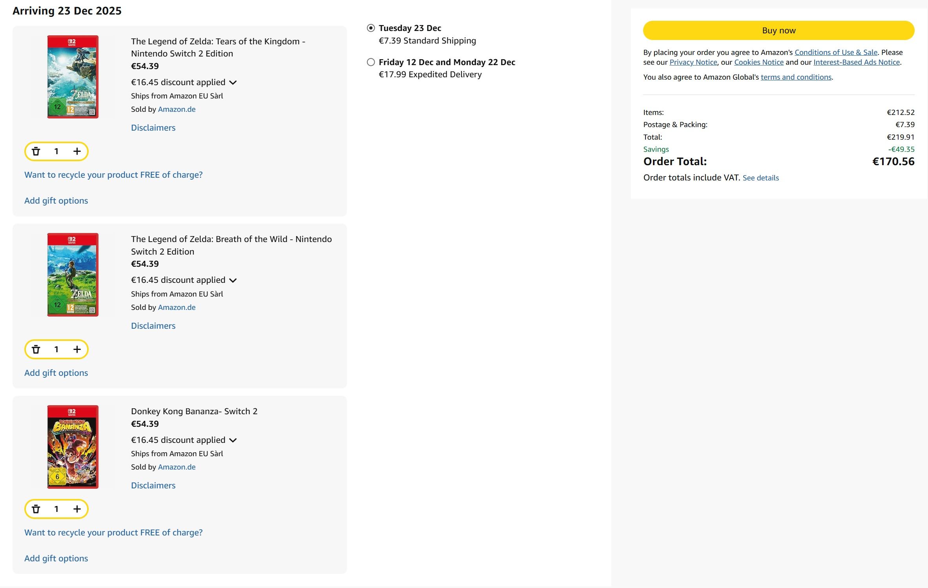This screenshot has width=928, height=588.
Task: Increase Donkey Kong Bananza quantity with plus
Action: coord(77,509)
